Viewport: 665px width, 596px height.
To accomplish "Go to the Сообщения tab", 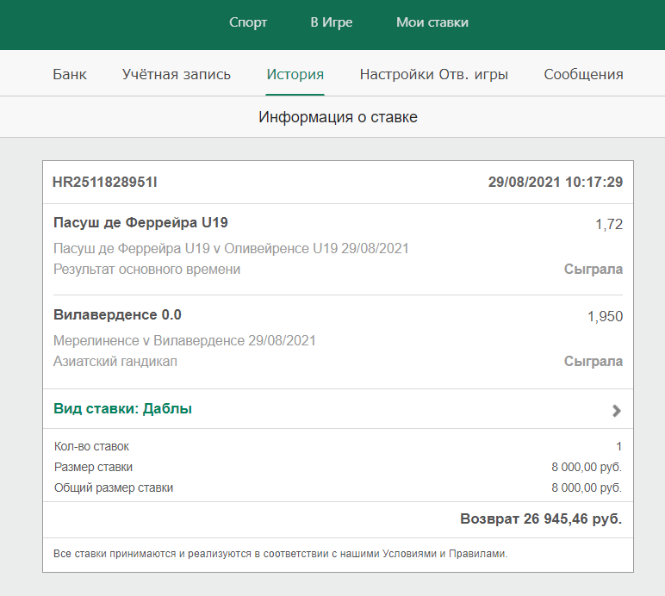I will coord(583,74).
